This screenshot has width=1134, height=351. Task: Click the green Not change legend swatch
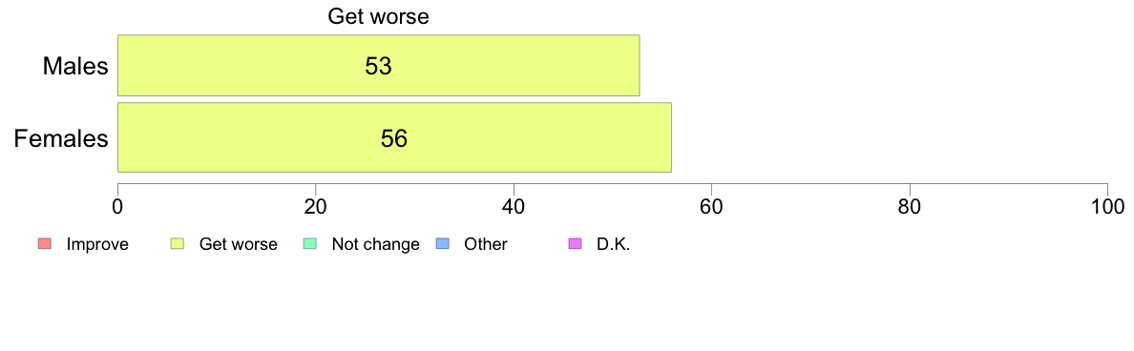(x=309, y=244)
